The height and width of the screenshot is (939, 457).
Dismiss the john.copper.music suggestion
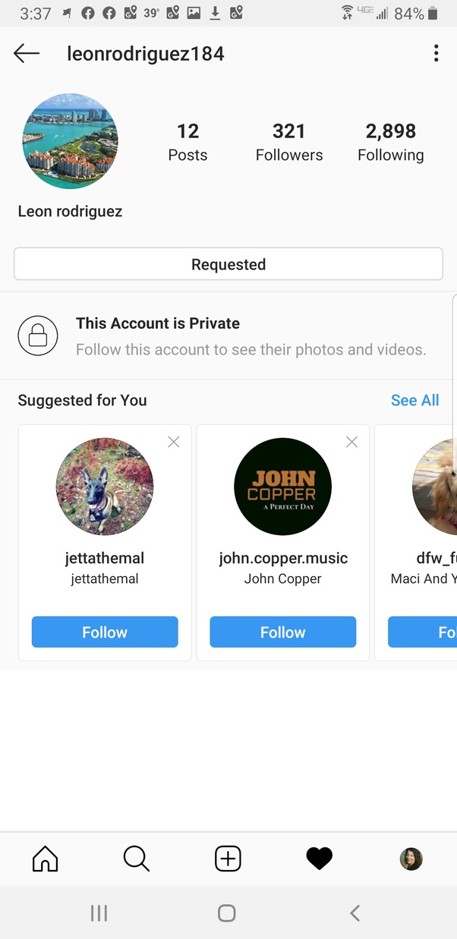[351, 441]
